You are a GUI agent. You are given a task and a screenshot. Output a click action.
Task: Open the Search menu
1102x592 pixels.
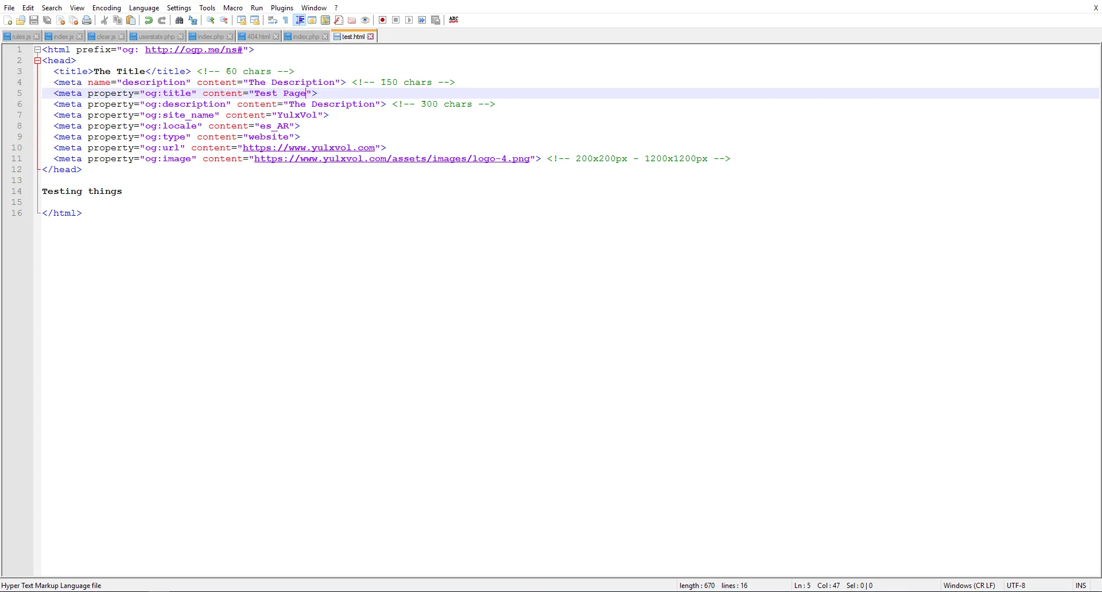pos(52,8)
